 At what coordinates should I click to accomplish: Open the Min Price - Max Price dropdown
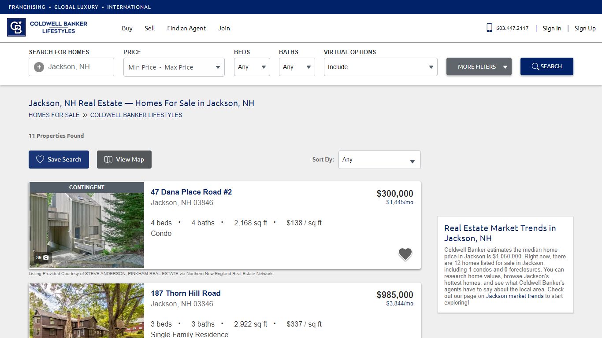click(174, 67)
